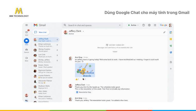Image resolution: width=196 pixels, height=111 pixels.
Task: Open the puzzle-piece add-on icon
Action: pyautogui.click(x=171, y=62)
